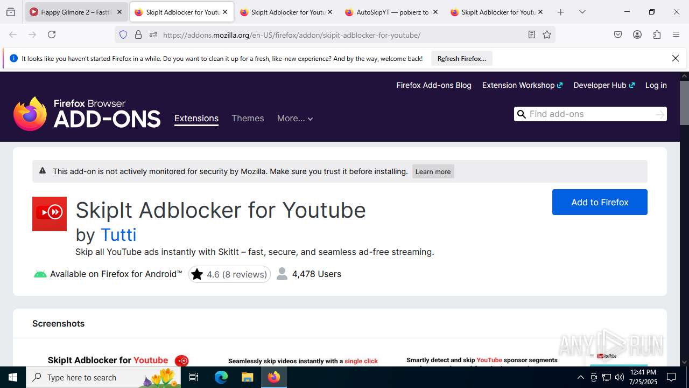689x388 pixels.
Task: Click the search magnifier icon
Action: coord(521,114)
